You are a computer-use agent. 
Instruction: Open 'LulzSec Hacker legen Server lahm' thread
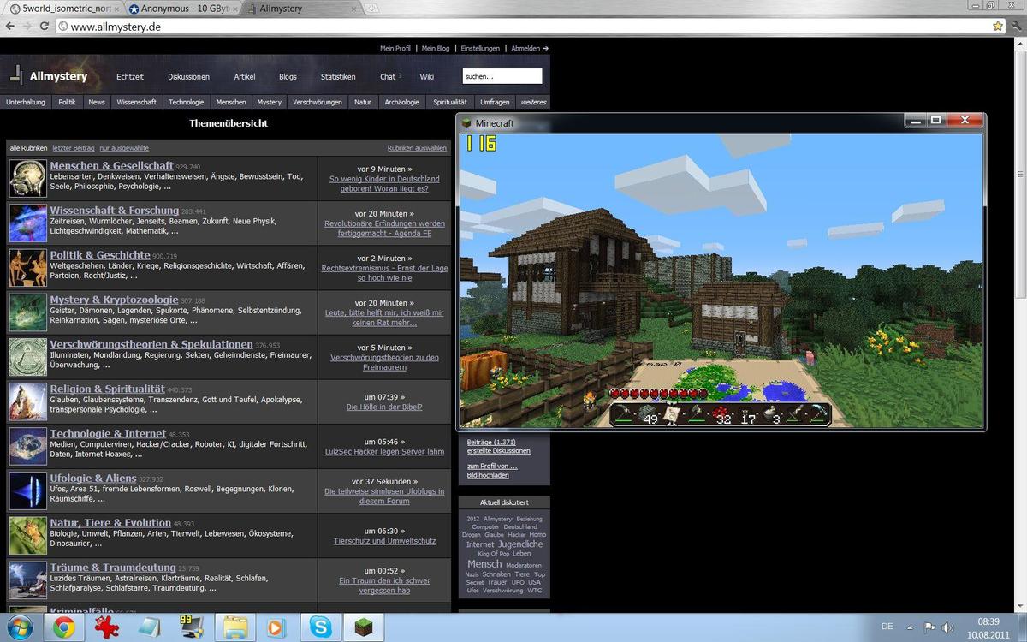pos(384,452)
